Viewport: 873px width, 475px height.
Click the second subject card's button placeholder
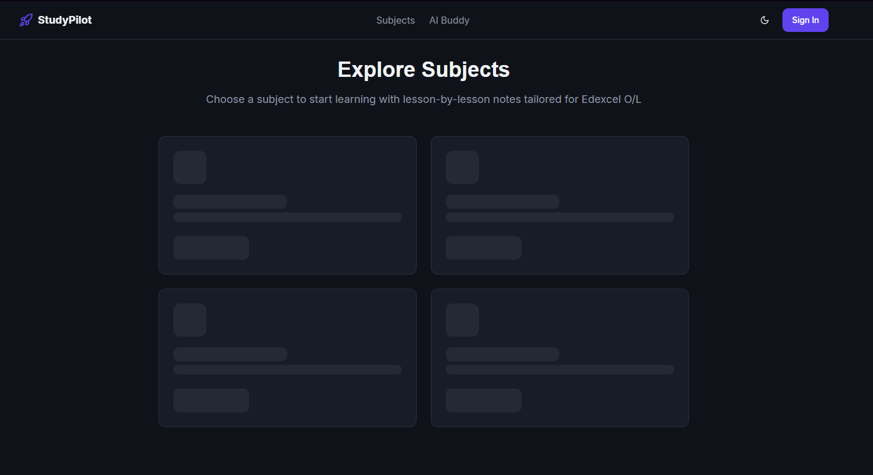(484, 248)
